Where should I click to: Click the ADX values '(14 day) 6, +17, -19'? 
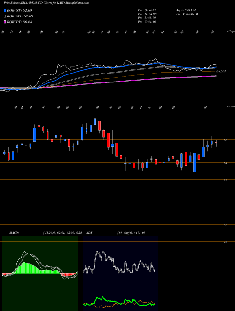[131, 233]
